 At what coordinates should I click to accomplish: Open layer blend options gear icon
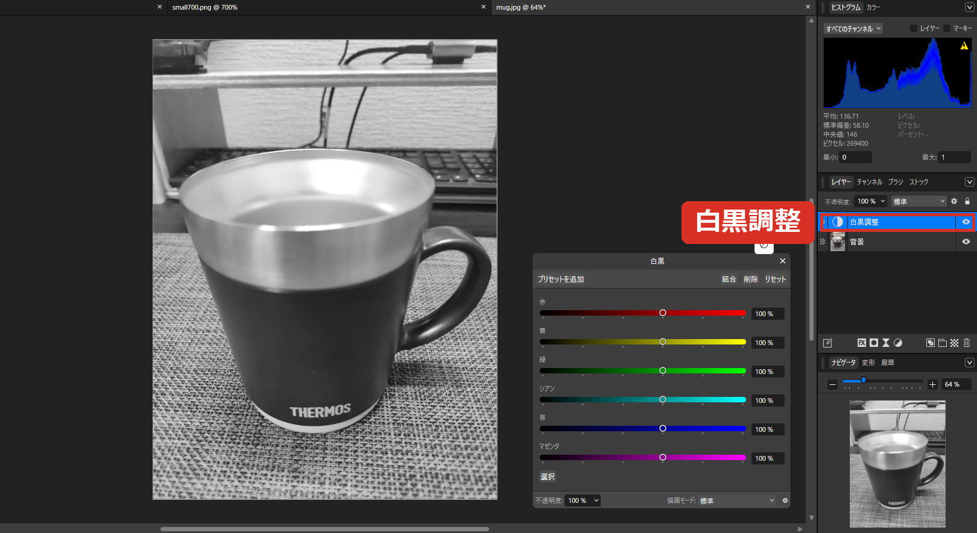point(954,201)
